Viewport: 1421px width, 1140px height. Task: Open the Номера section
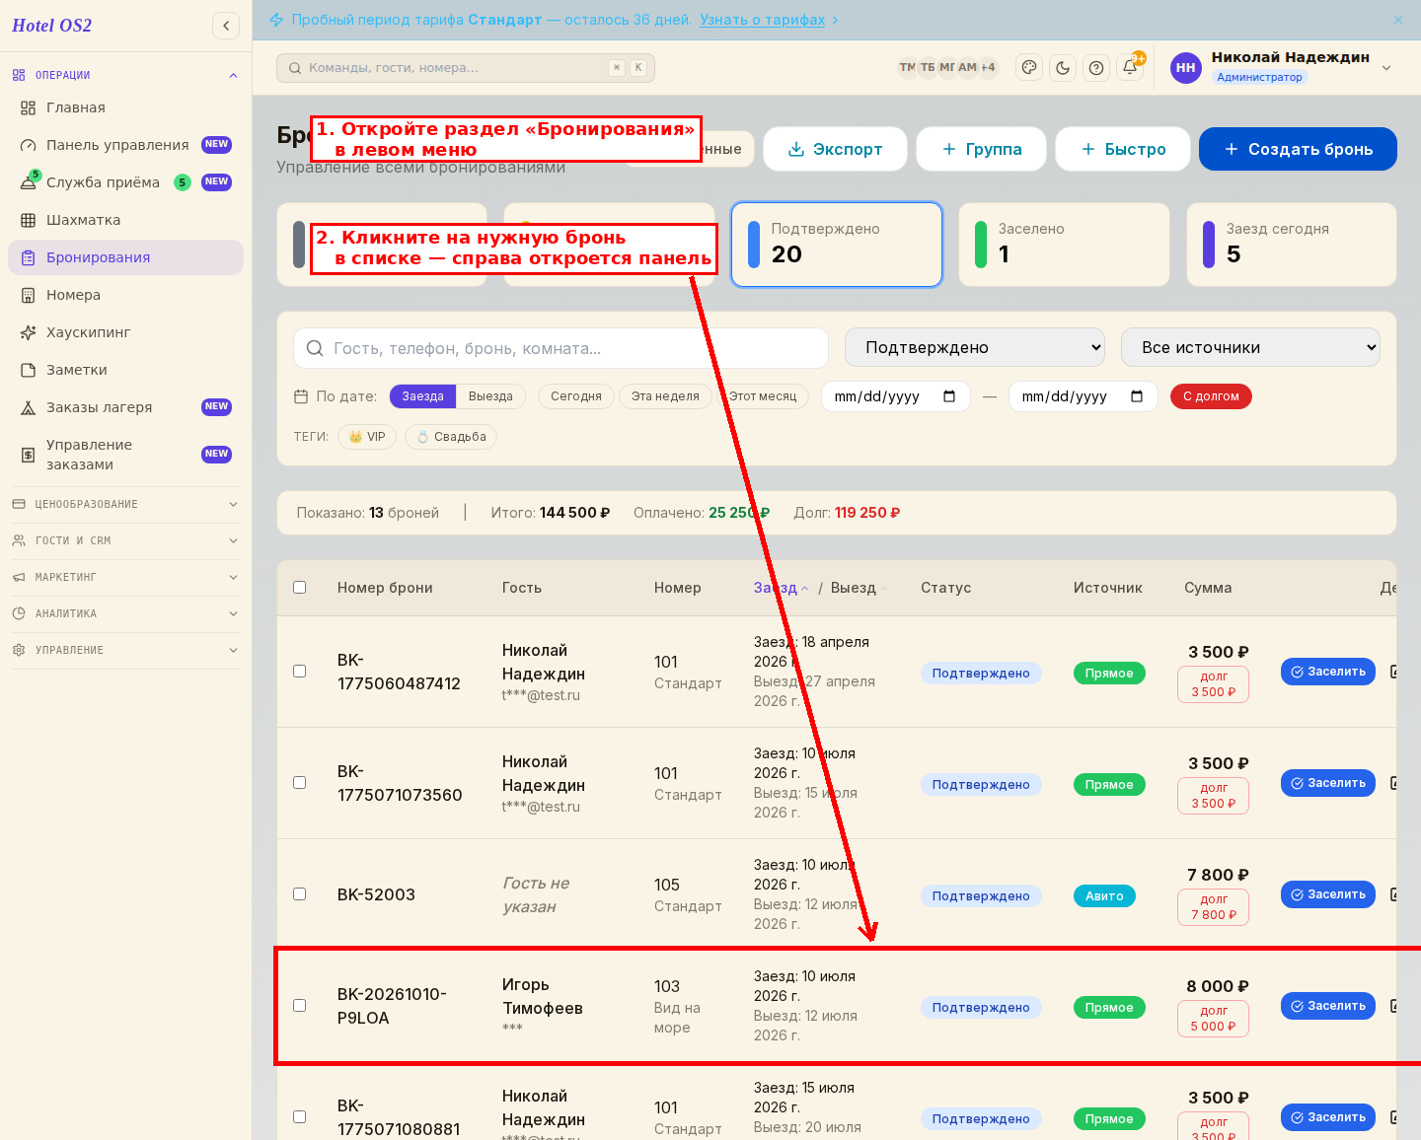click(x=125, y=295)
